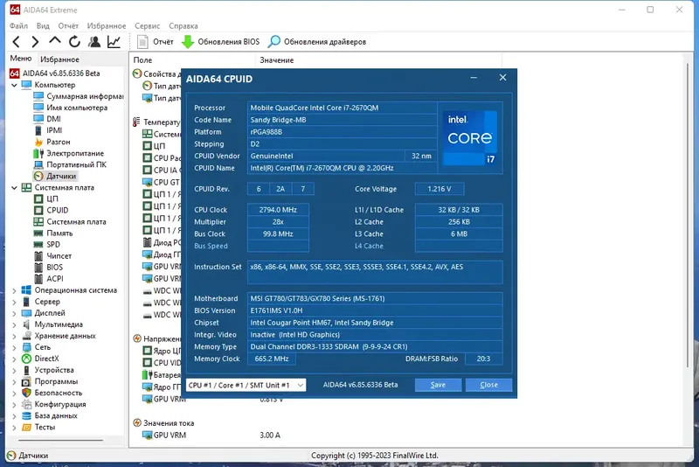Click Close in the CPUID dialog

pos(488,385)
